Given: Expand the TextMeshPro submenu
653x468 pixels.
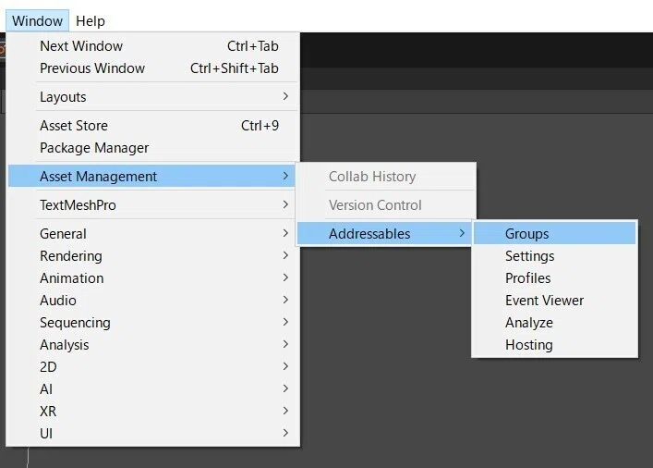Looking at the screenshot, I should (x=152, y=204).
